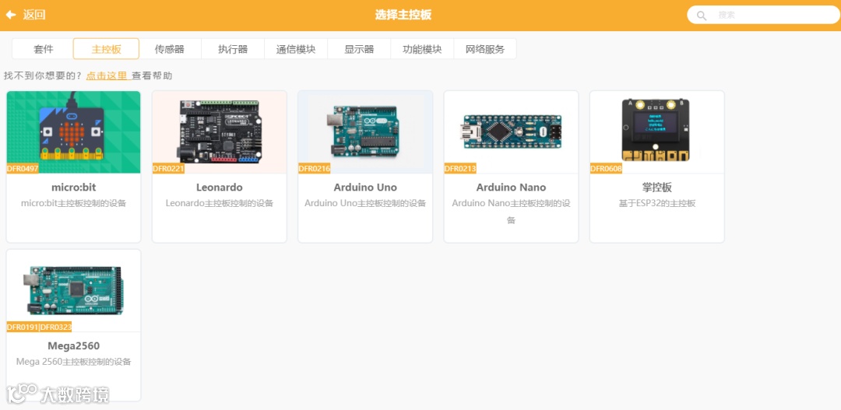Choose the Arduino Uno board image
Viewport: 841px width, 410px height.
pos(365,131)
